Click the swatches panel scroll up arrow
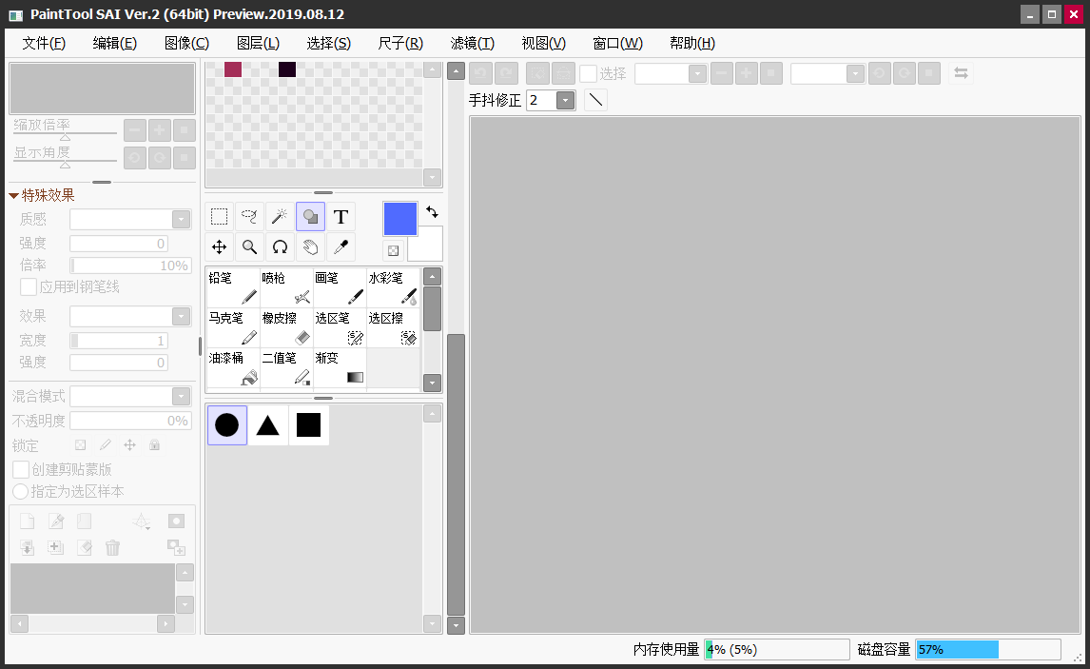The height and width of the screenshot is (669, 1090). 433,69
